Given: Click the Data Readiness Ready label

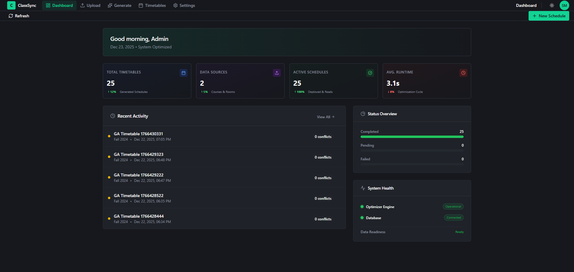Looking at the screenshot, I should (x=459, y=232).
